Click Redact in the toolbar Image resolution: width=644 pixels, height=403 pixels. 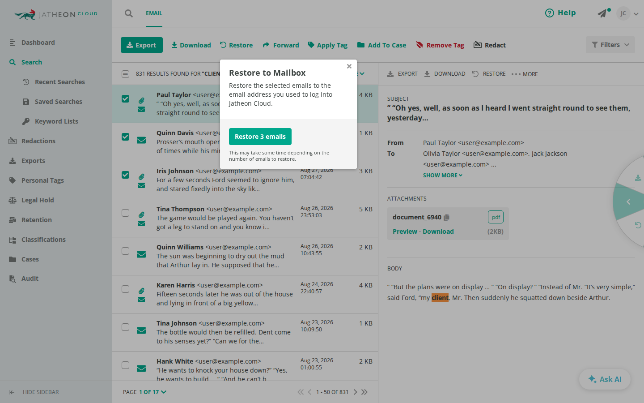[x=490, y=45]
